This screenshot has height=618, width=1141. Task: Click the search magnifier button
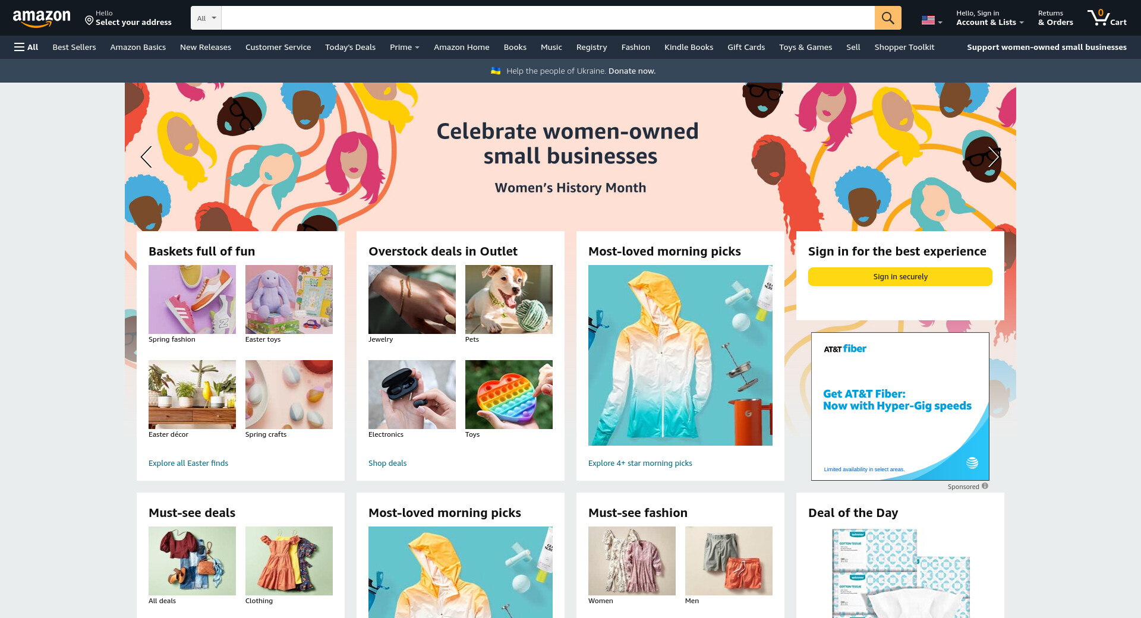[x=888, y=18]
